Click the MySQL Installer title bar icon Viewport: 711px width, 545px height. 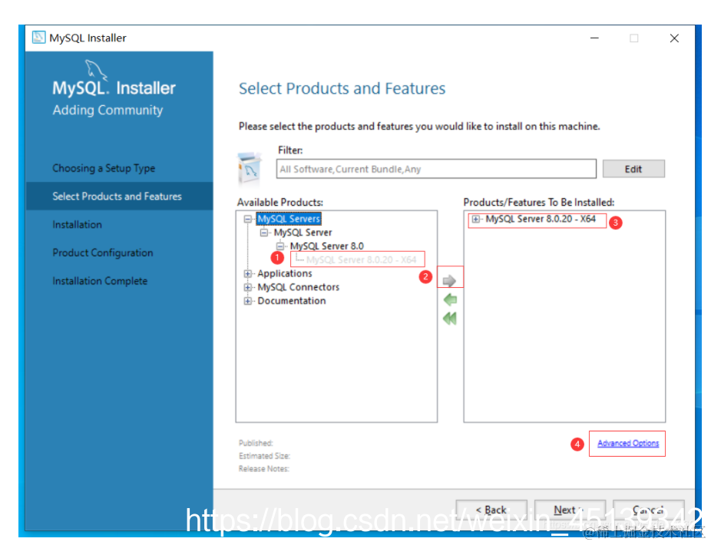(x=39, y=38)
